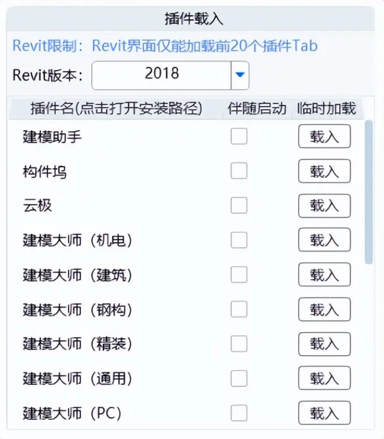Click the plugin list vertical scrollbar
Viewport: 384px width, 439px height.
pyautogui.click(x=369, y=192)
